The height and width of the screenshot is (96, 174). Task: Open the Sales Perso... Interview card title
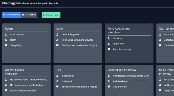166,72
